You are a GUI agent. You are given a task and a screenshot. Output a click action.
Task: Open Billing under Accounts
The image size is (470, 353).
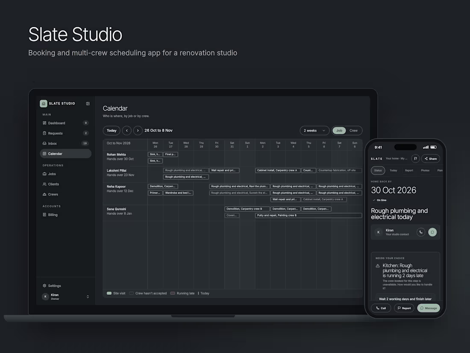tap(65, 215)
